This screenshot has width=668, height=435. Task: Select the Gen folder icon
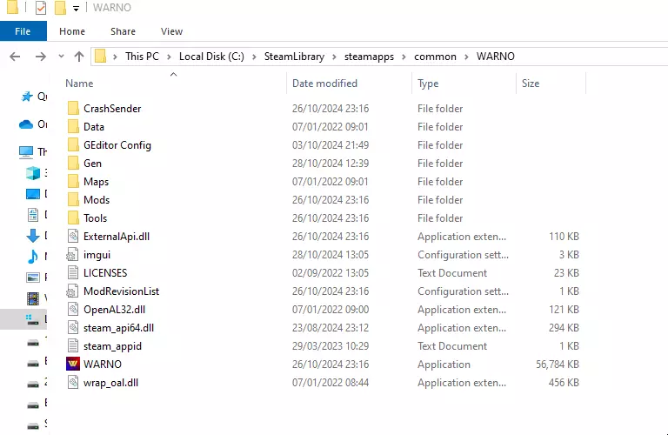click(x=73, y=164)
